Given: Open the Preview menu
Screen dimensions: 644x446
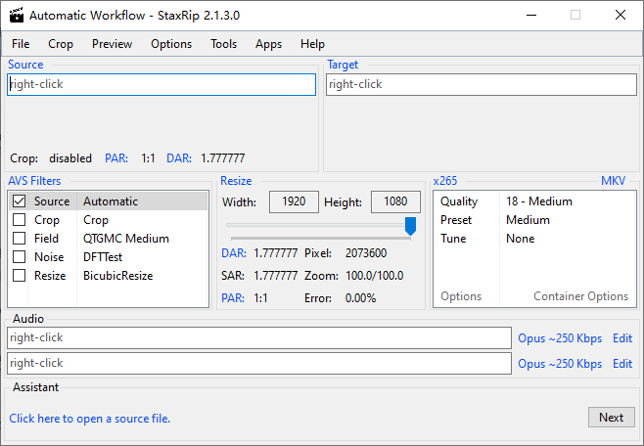Looking at the screenshot, I should [112, 44].
